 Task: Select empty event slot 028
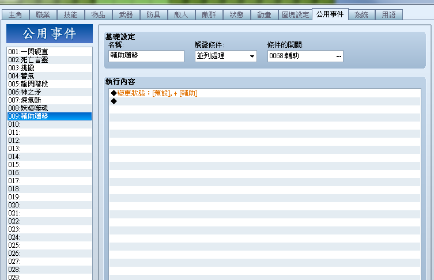tap(50, 270)
